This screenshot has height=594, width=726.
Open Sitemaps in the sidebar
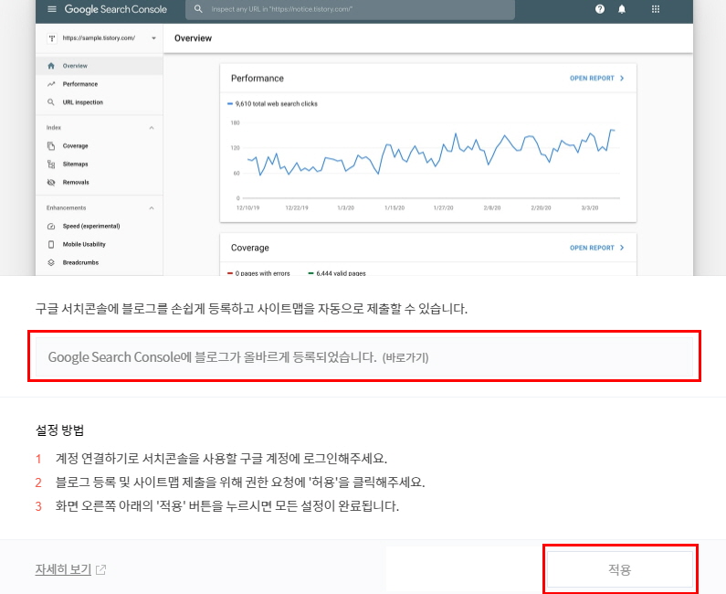coord(100,164)
